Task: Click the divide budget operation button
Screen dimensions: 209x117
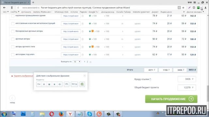Action: 60,84
